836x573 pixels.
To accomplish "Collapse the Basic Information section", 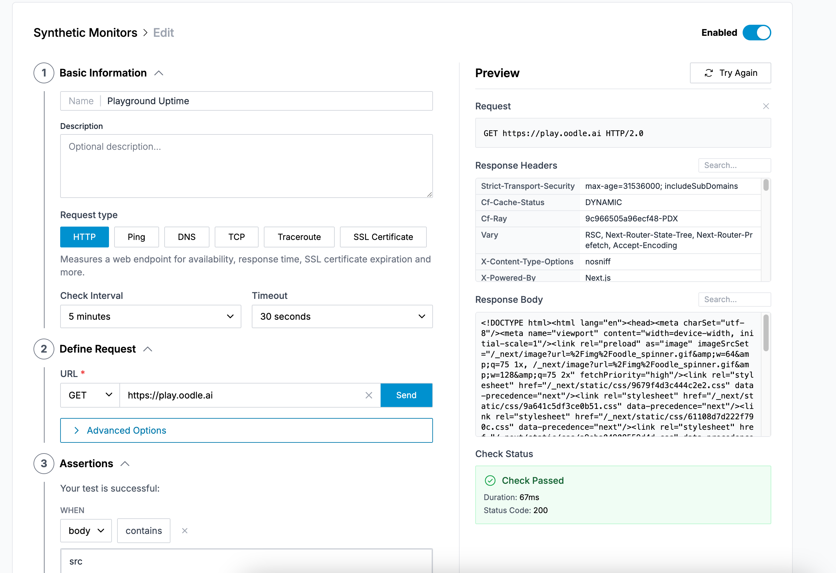I will point(159,72).
